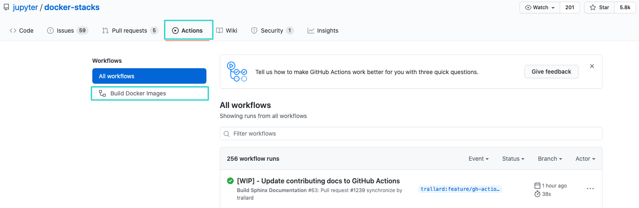
Task: Open the '[WIP] - Update contributing docs' run
Action: coord(318,181)
